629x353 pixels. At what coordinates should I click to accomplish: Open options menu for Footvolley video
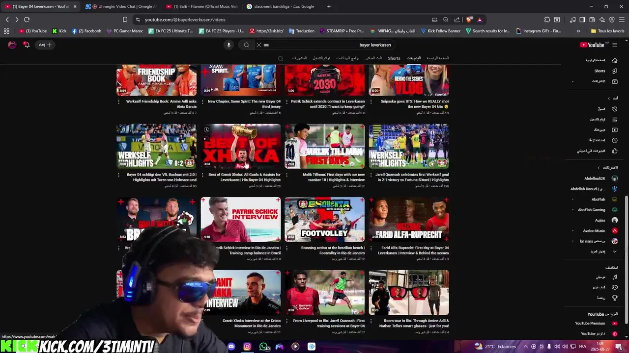[x=287, y=248]
